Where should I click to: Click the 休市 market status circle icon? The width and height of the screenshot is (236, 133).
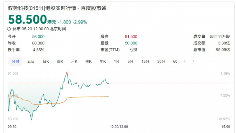tap(9, 29)
